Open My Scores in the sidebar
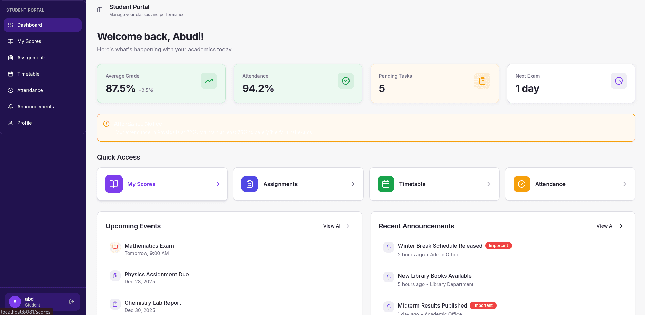This screenshot has height=315, width=645. (42, 41)
